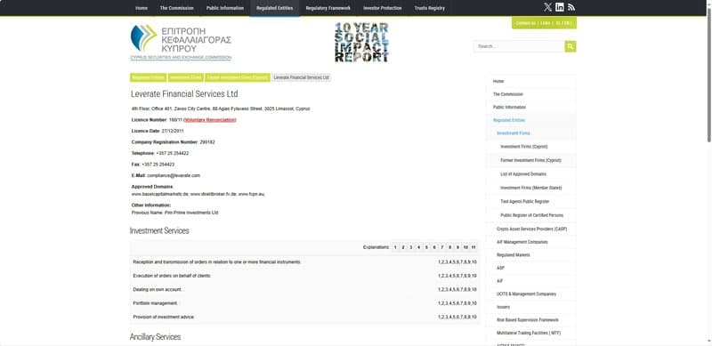Focus the Search input field
This screenshot has height=346, width=712.
click(519, 46)
